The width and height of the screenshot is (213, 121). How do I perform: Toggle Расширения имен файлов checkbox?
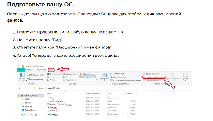click(x=144, y=77)
